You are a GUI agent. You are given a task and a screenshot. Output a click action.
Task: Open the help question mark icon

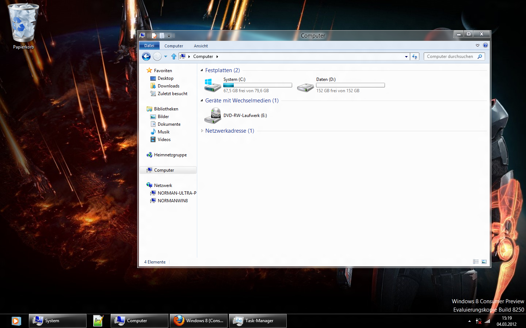(x=485, y=45)
